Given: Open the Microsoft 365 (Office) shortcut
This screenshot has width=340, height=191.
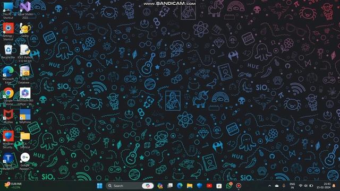Looking at the screenshot, I should (x=25, y=97).
